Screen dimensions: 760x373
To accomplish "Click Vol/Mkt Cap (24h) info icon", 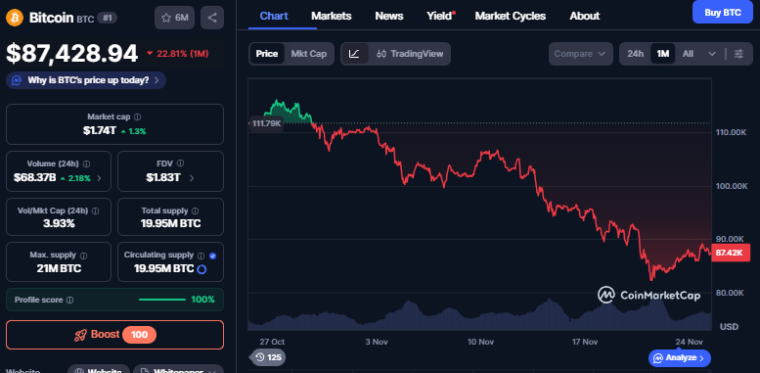I will [x=96, y=211].
